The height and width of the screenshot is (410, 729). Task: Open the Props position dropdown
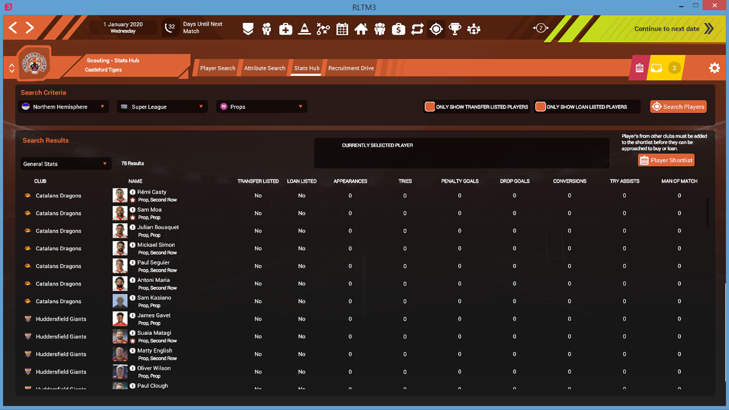click(261, 106)
